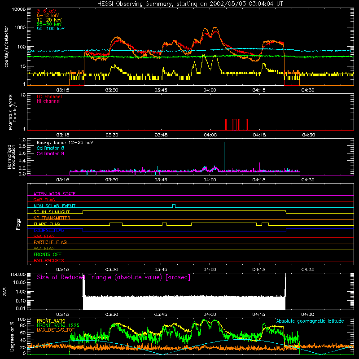Click the first red particle-rate spike
This screenshot has width=359, height=359.
pyautogui.click(x=226, y=125)
